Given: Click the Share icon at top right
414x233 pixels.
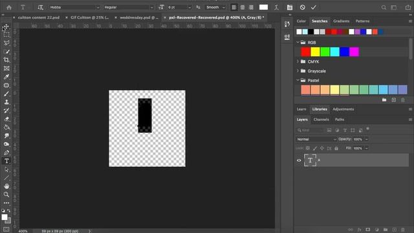Looking at the screenshot, I should (x=408, y=7).
